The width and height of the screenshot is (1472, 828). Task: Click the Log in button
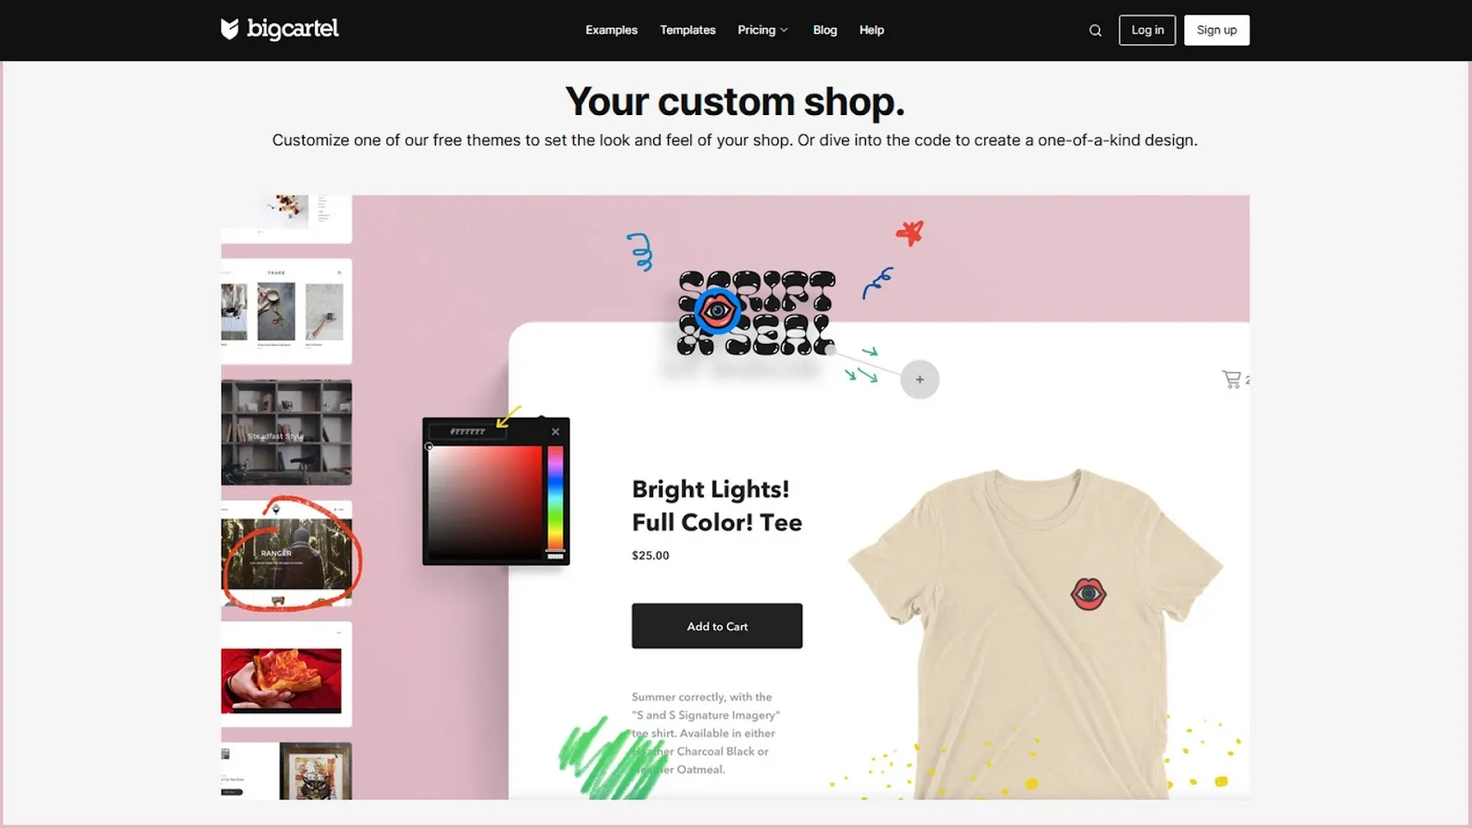tap(1146, 29)
